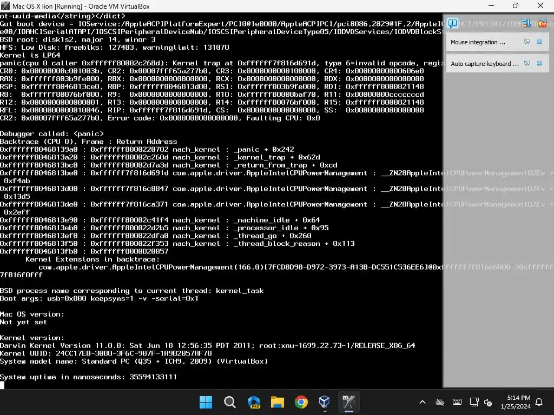Viewport: 554px width, 415px height.
Task: Click the '_machine_idle + 0x64' backtrace line
Action: [x=160, y=220]
